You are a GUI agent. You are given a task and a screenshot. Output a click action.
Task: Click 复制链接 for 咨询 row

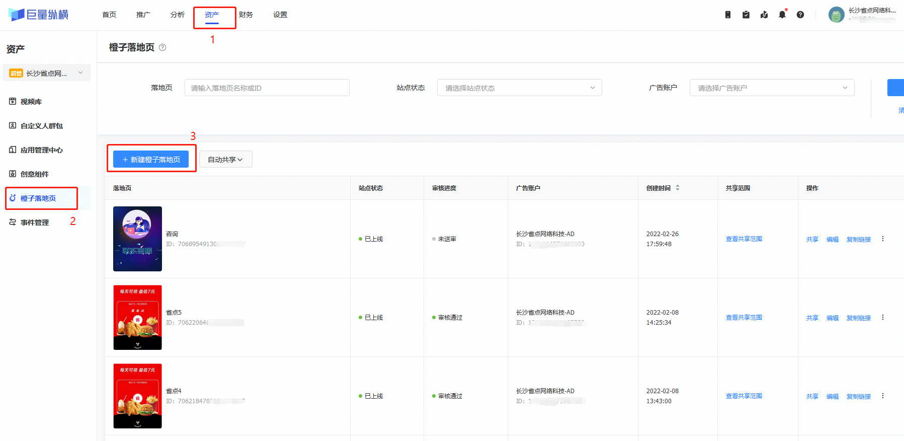click(859, 240)
